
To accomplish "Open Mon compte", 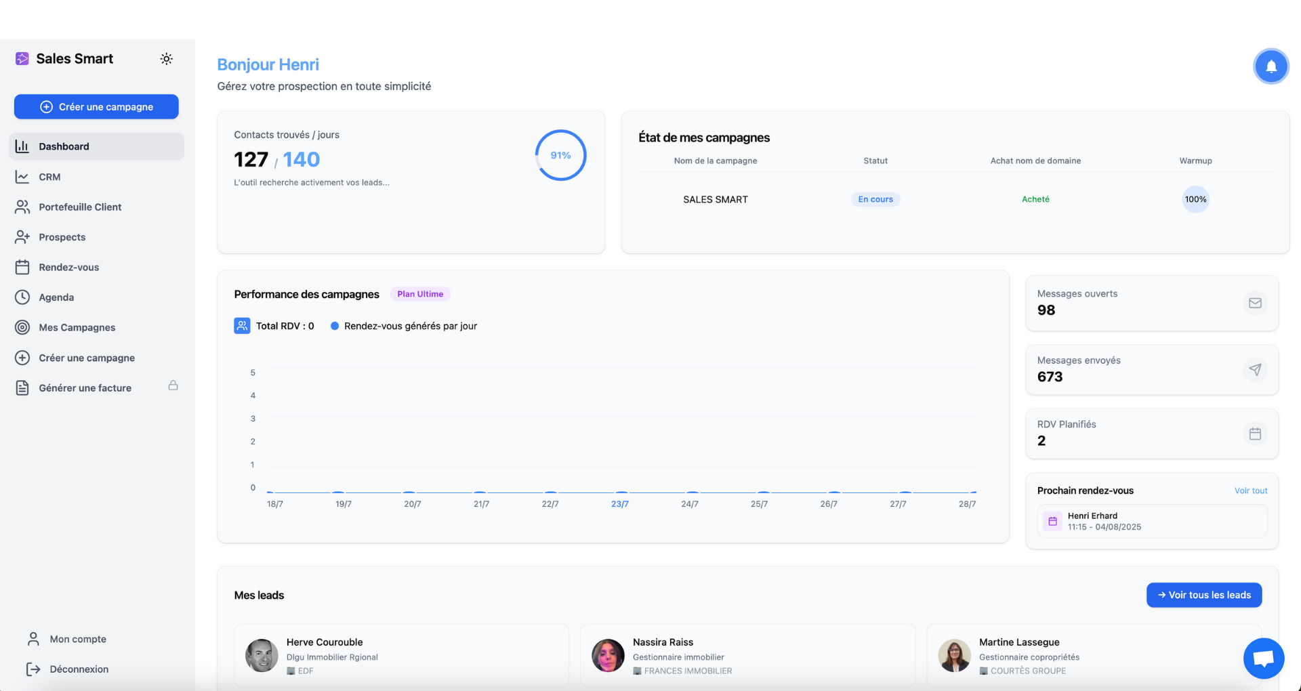I will coord(78,639).
